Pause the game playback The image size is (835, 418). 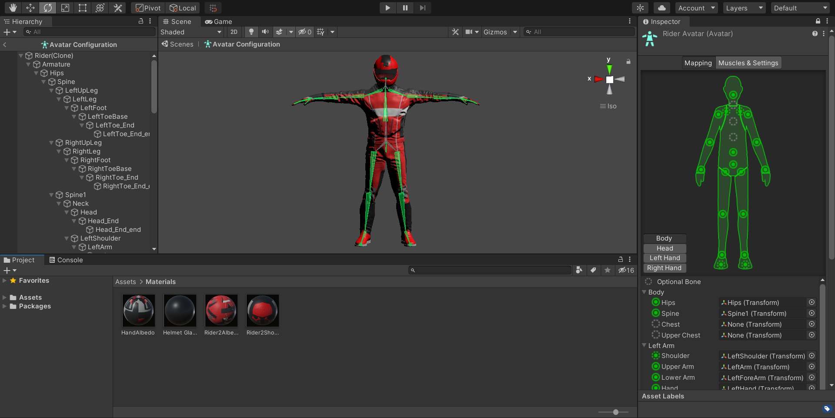tap(405, 8)
